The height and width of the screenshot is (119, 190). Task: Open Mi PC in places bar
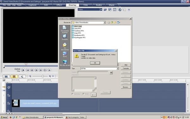coord(65,55)
